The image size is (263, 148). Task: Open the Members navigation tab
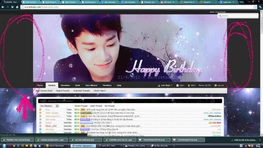click(107, 85)
